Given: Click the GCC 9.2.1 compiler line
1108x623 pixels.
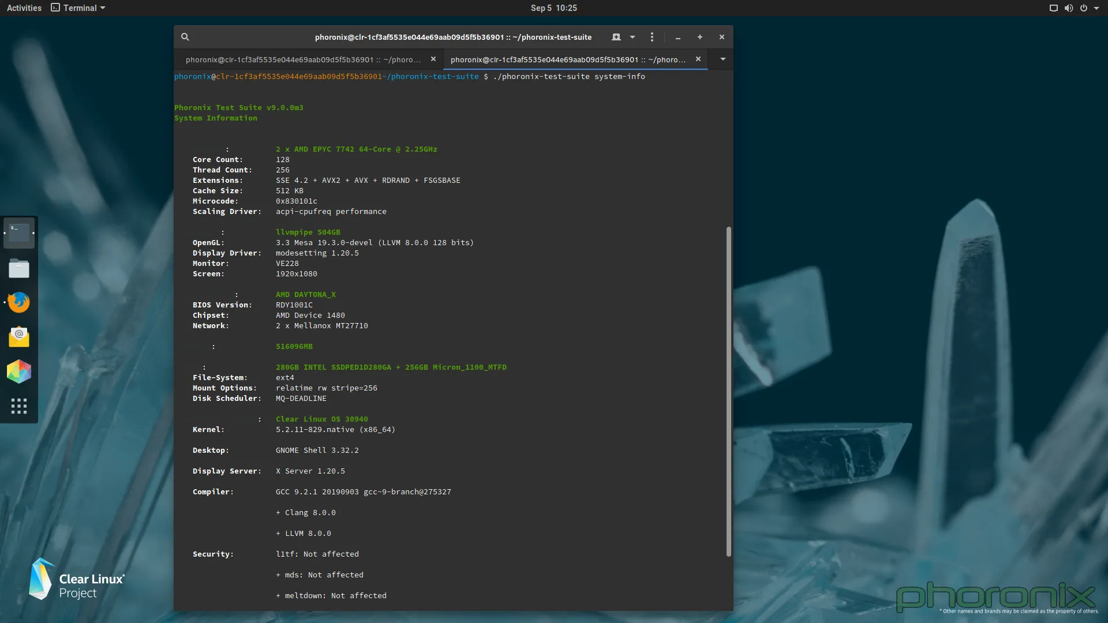Looking at the screenshot, I should point(363,492).
